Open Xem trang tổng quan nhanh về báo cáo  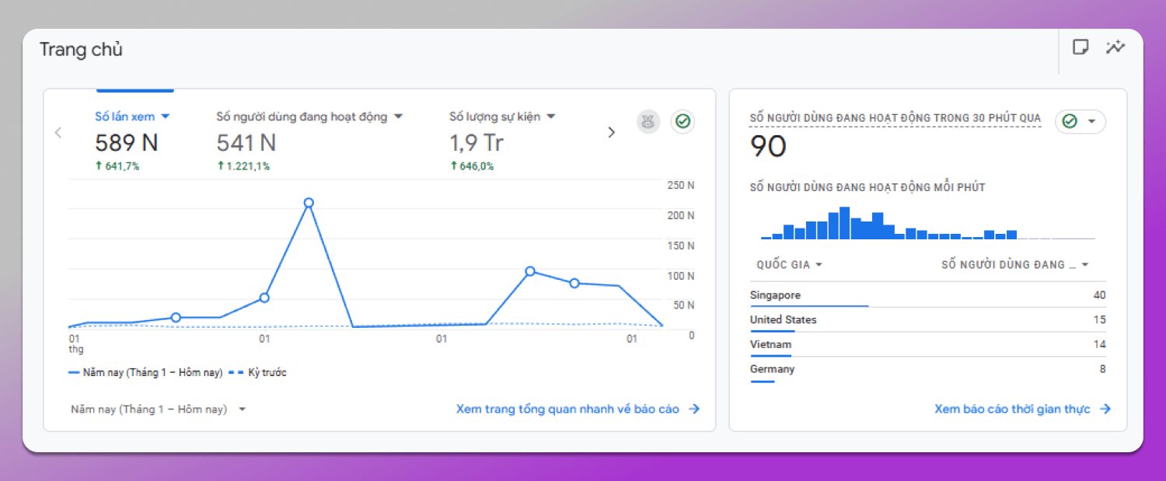coord(567,410)
